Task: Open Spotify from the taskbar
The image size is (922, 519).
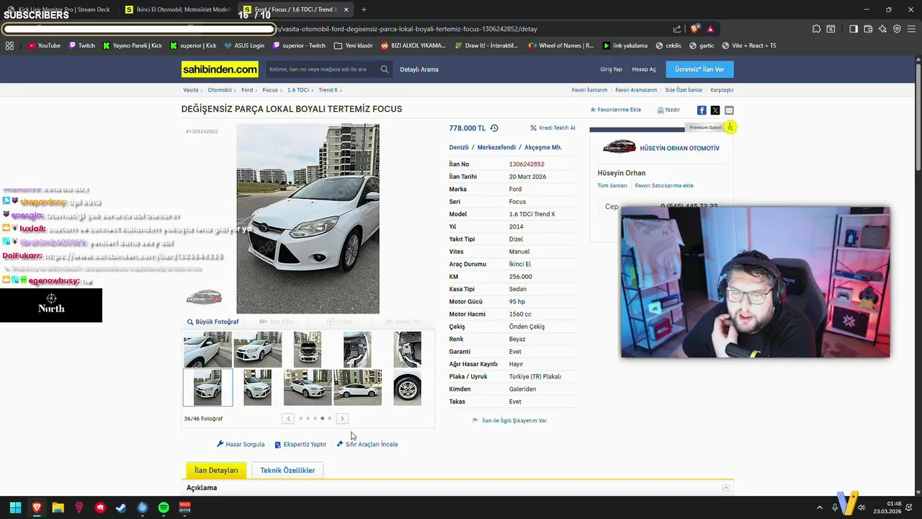Action: [x=164, y=507]
